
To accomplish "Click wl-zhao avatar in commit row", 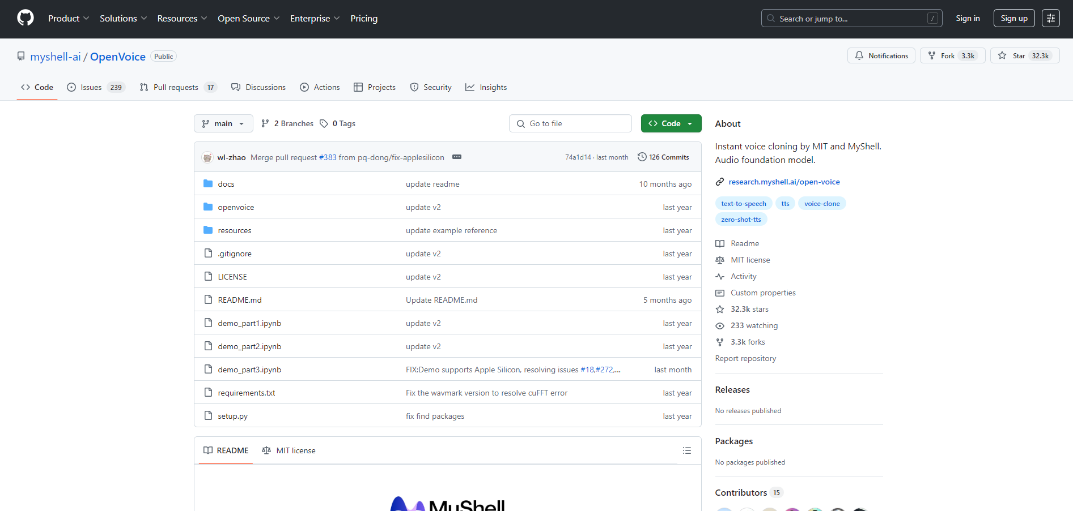I will tap(207, 157).
